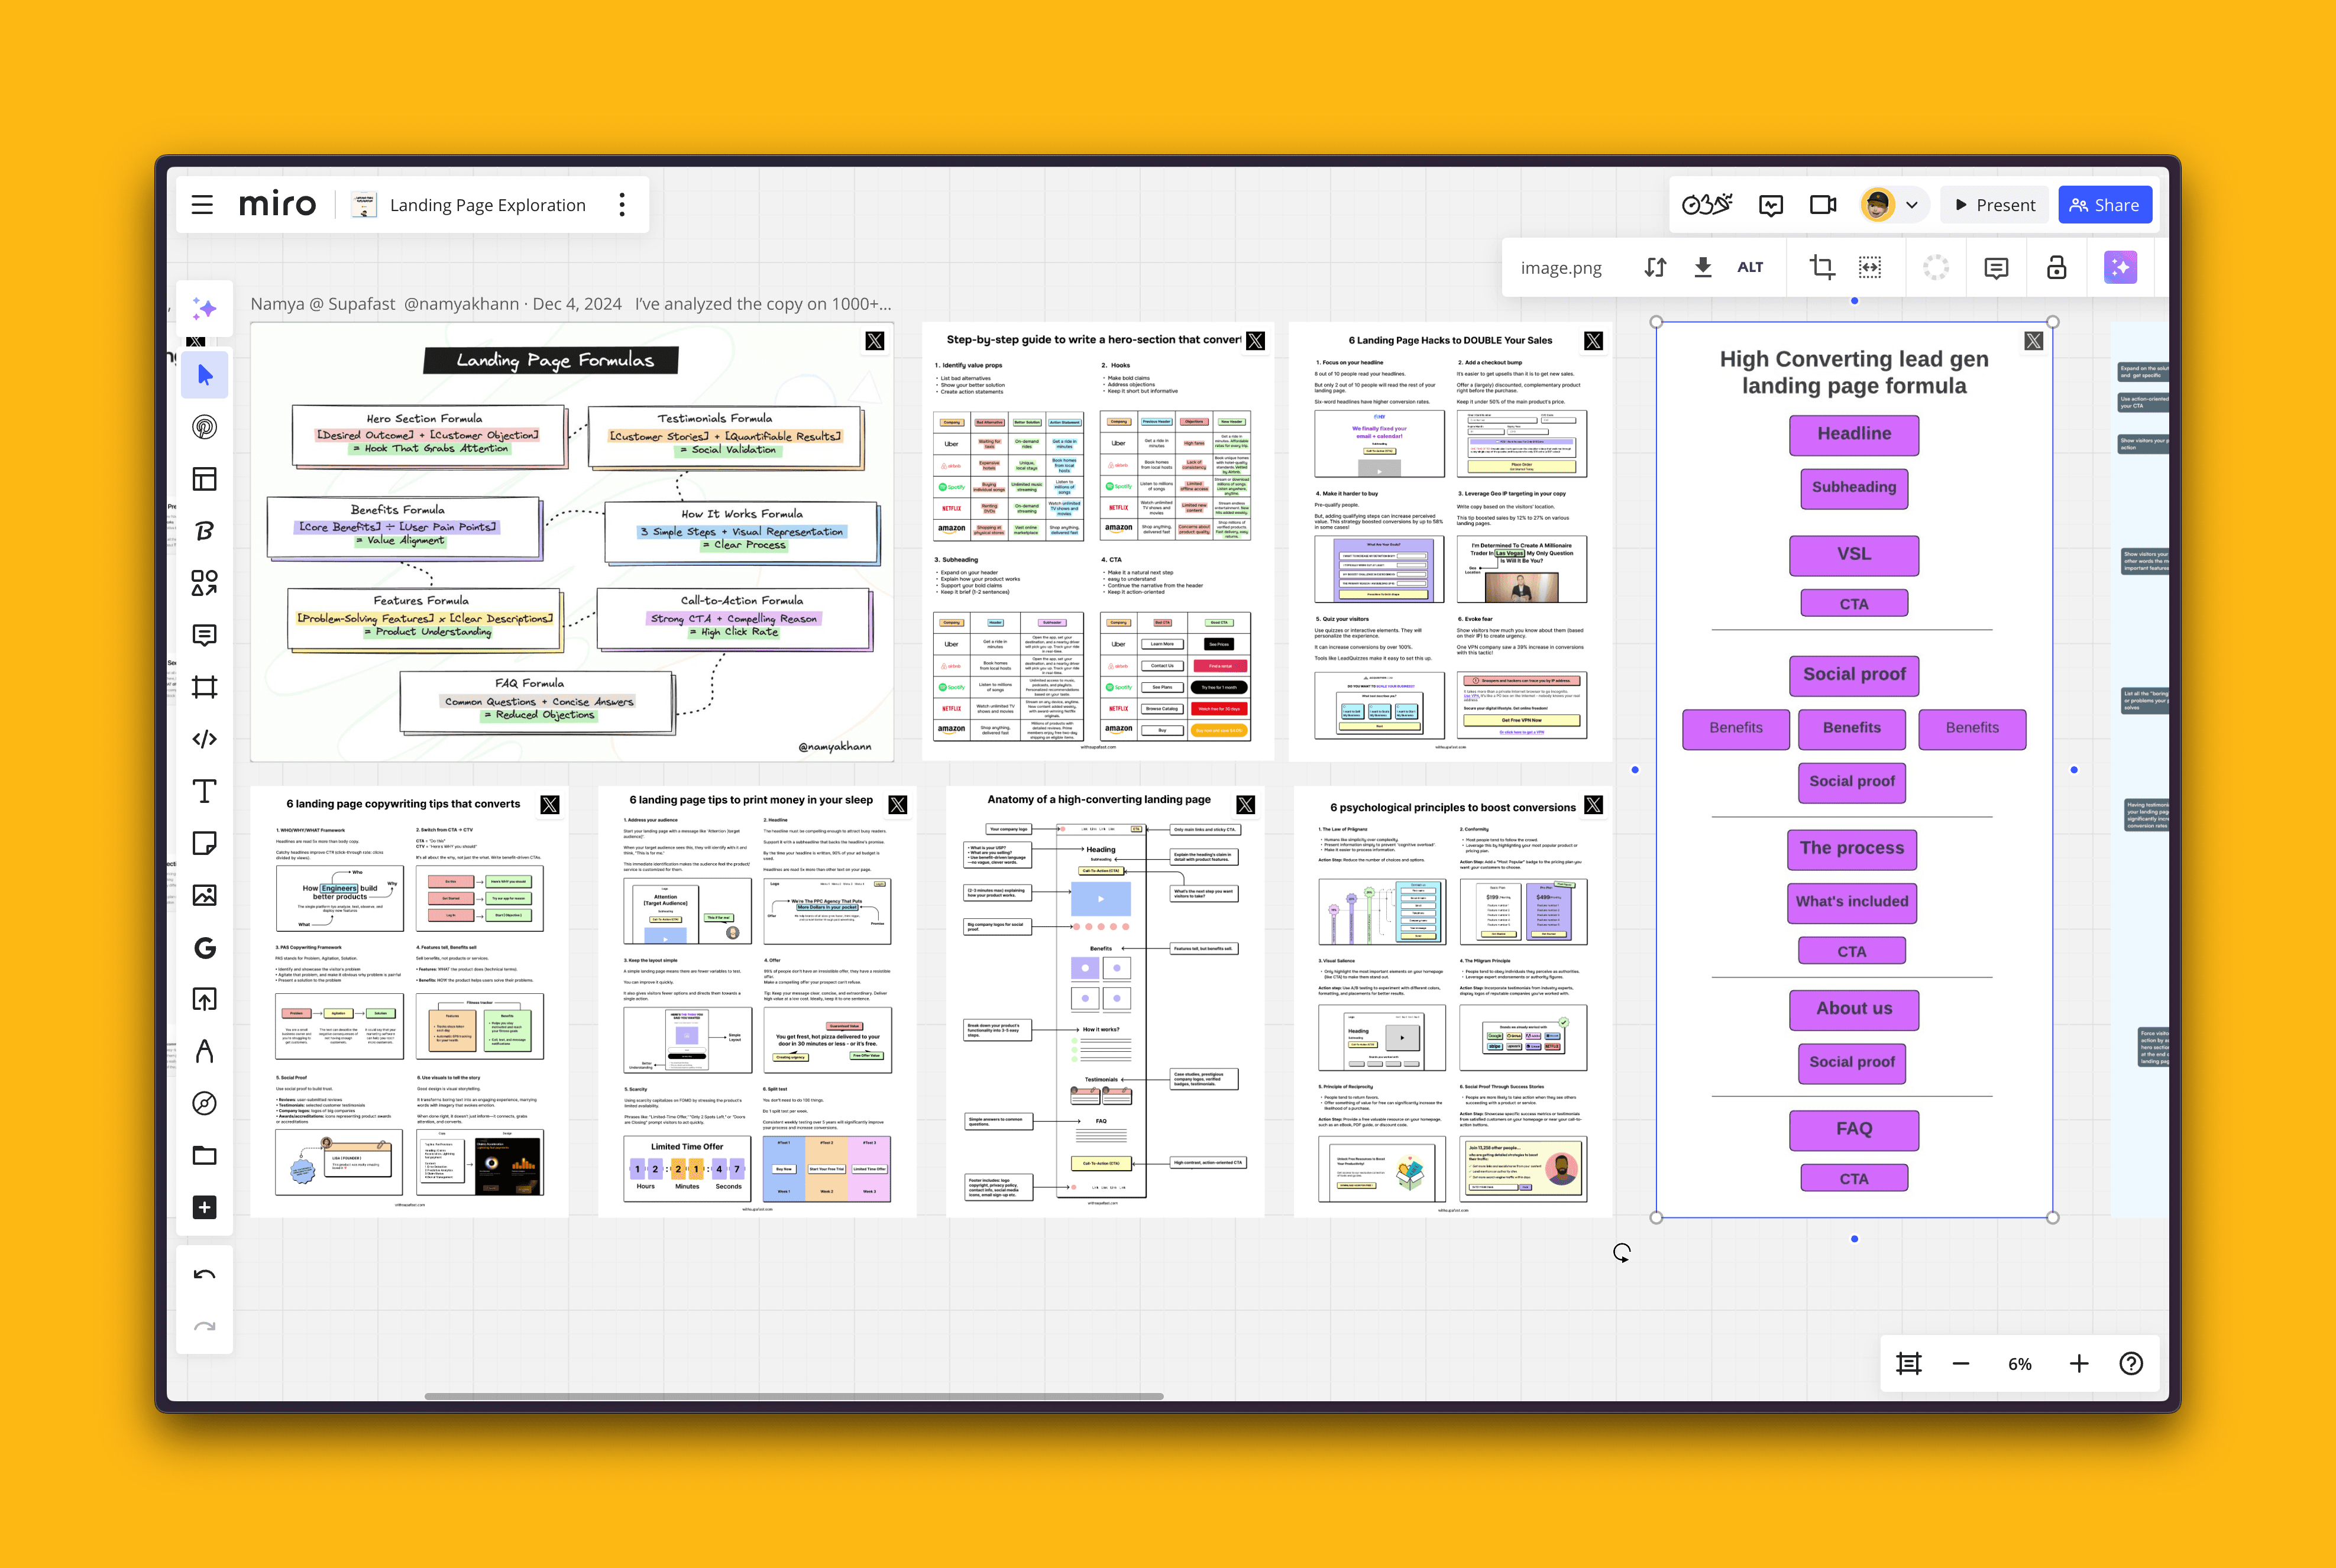The image size is (2336, 1568).
Task: Click the Present button
Action: (1994, 205)
